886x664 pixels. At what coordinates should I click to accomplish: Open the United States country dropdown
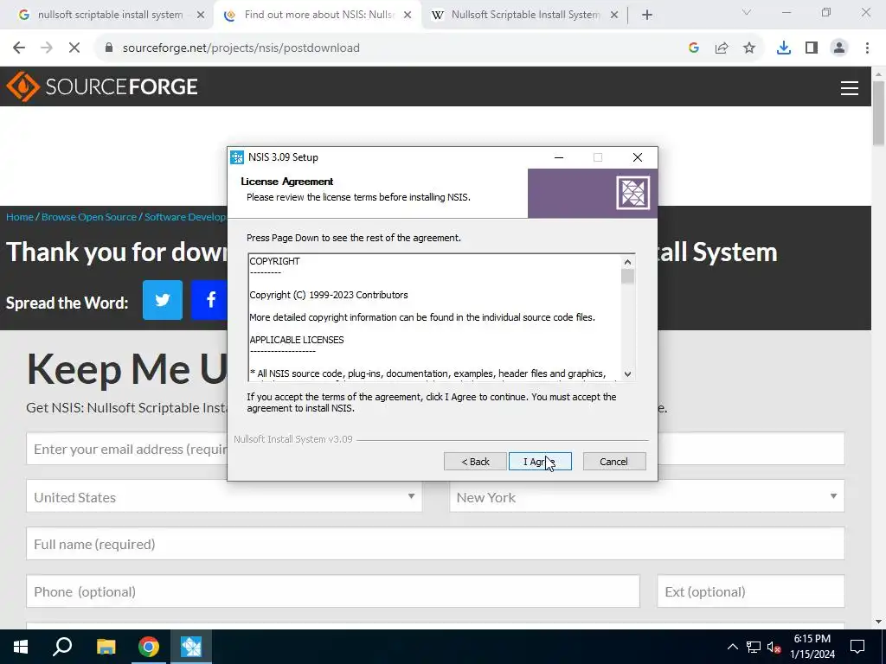tap(224, 497)
